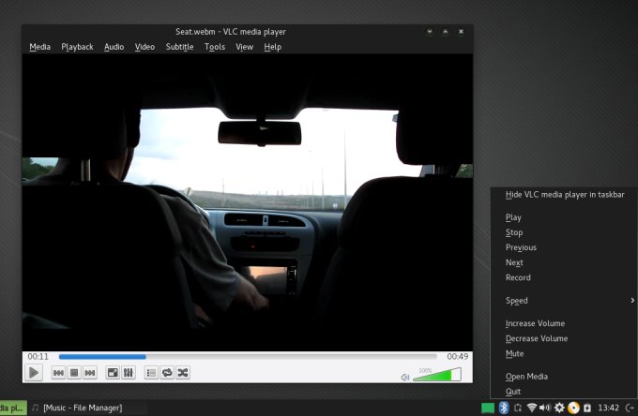Click the logout session icon in panel
Image resolution: width=638 pixels, height=416 pixels.
click(630, 408)
